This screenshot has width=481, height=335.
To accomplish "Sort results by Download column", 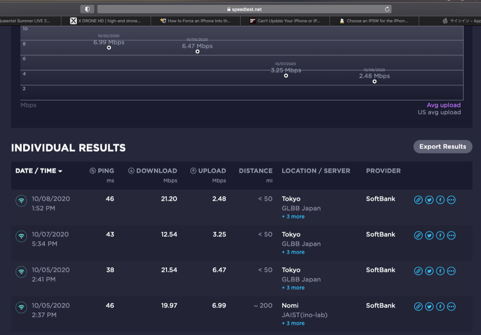I will [x=152, y=171].
